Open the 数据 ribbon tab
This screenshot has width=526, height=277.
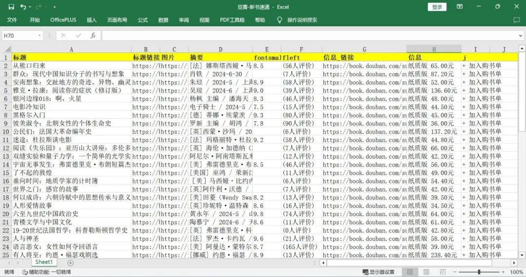pos(163,20)
